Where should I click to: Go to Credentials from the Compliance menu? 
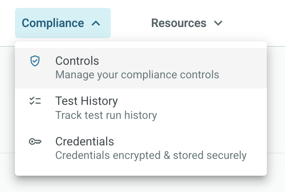click(84, 142)
